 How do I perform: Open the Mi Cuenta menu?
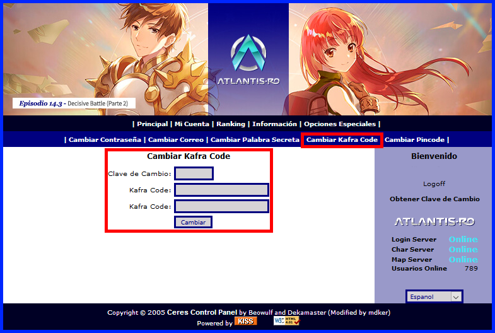192,124
